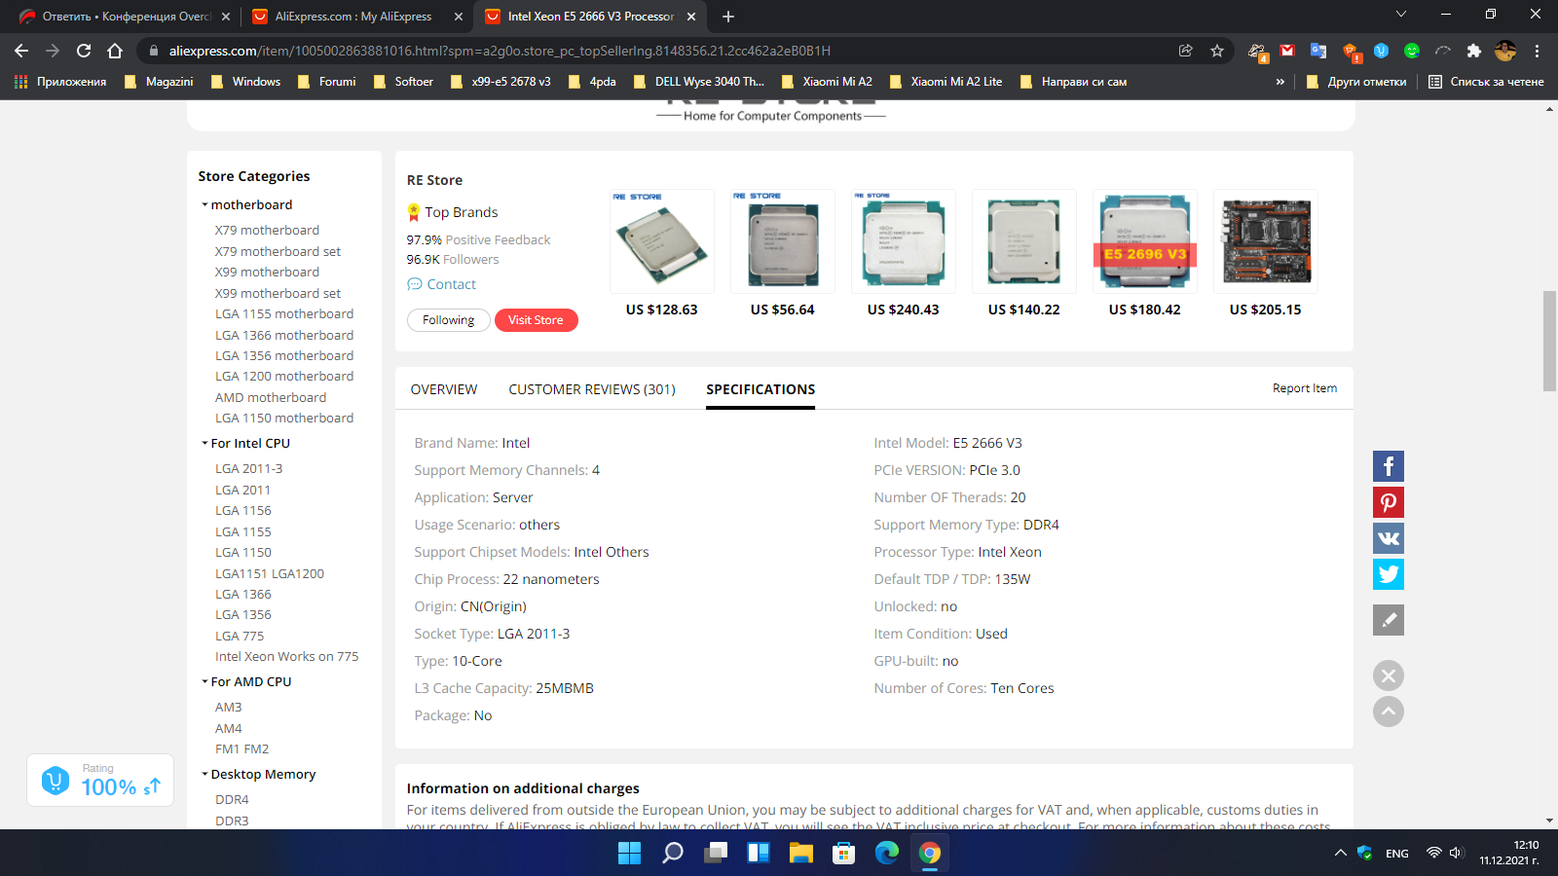Close the Intel Xeon E5 2666 V3 tab

pyautogui.click(x=691, y=17)
